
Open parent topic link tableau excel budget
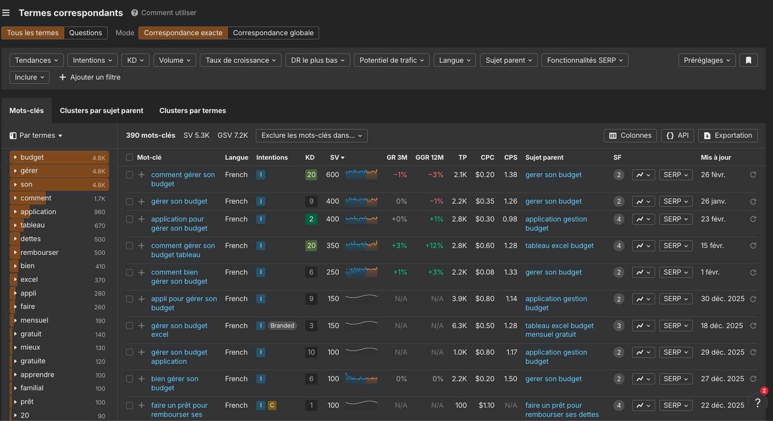pyautogui.click(x=559, y=246)
